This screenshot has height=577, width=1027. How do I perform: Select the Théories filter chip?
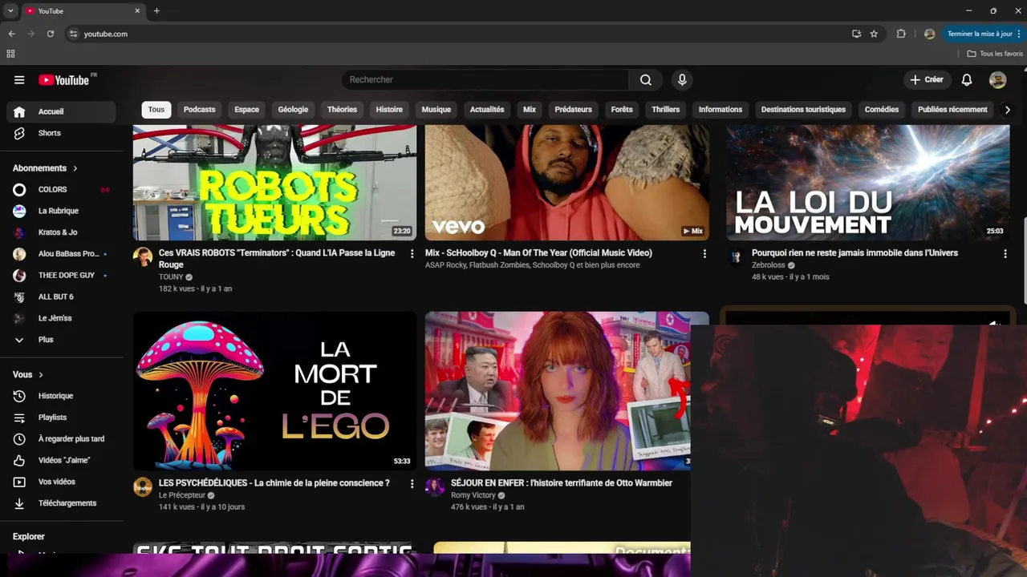coord(342,109)
